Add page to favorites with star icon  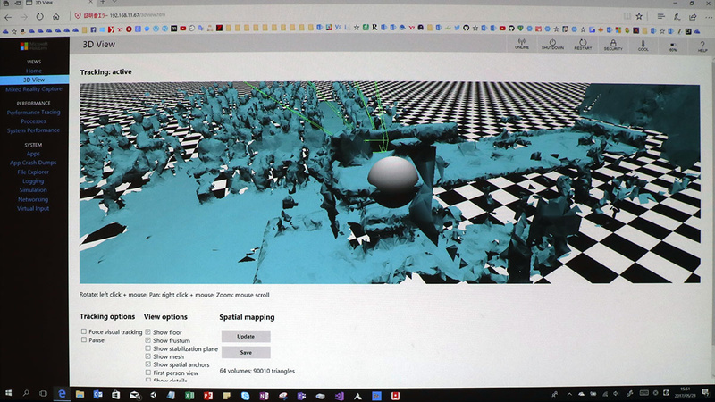tap(639, 16)
